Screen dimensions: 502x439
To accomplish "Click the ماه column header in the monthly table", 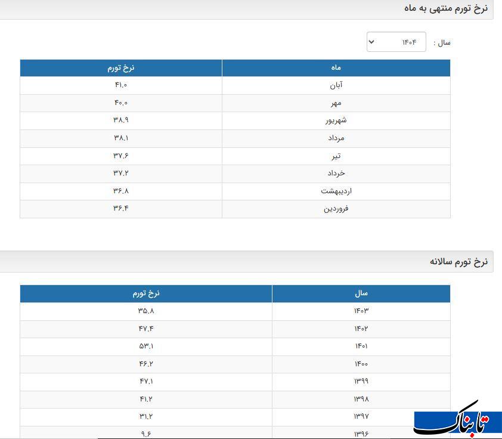I will [x=336, y=67].
